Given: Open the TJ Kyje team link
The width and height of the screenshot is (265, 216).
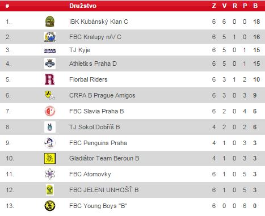Looking at the screenshot, I should 79,50.
